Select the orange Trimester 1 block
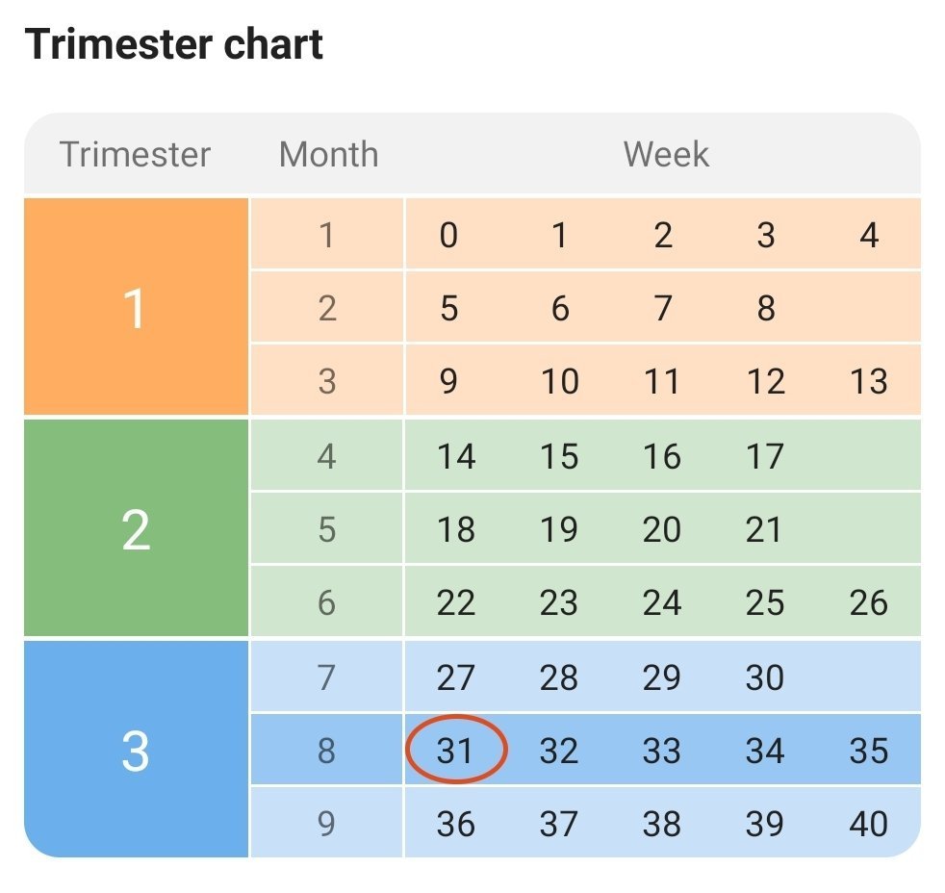 [136, 308]
